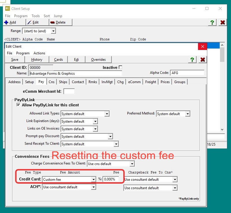The height and width of the screenshot is (213, 231).
Task: Open File menu in Edit Client dialog
Action: click(x=10, y=53)
